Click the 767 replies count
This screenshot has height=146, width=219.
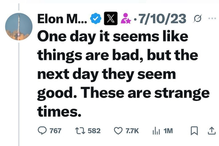[x=56, y=131]
